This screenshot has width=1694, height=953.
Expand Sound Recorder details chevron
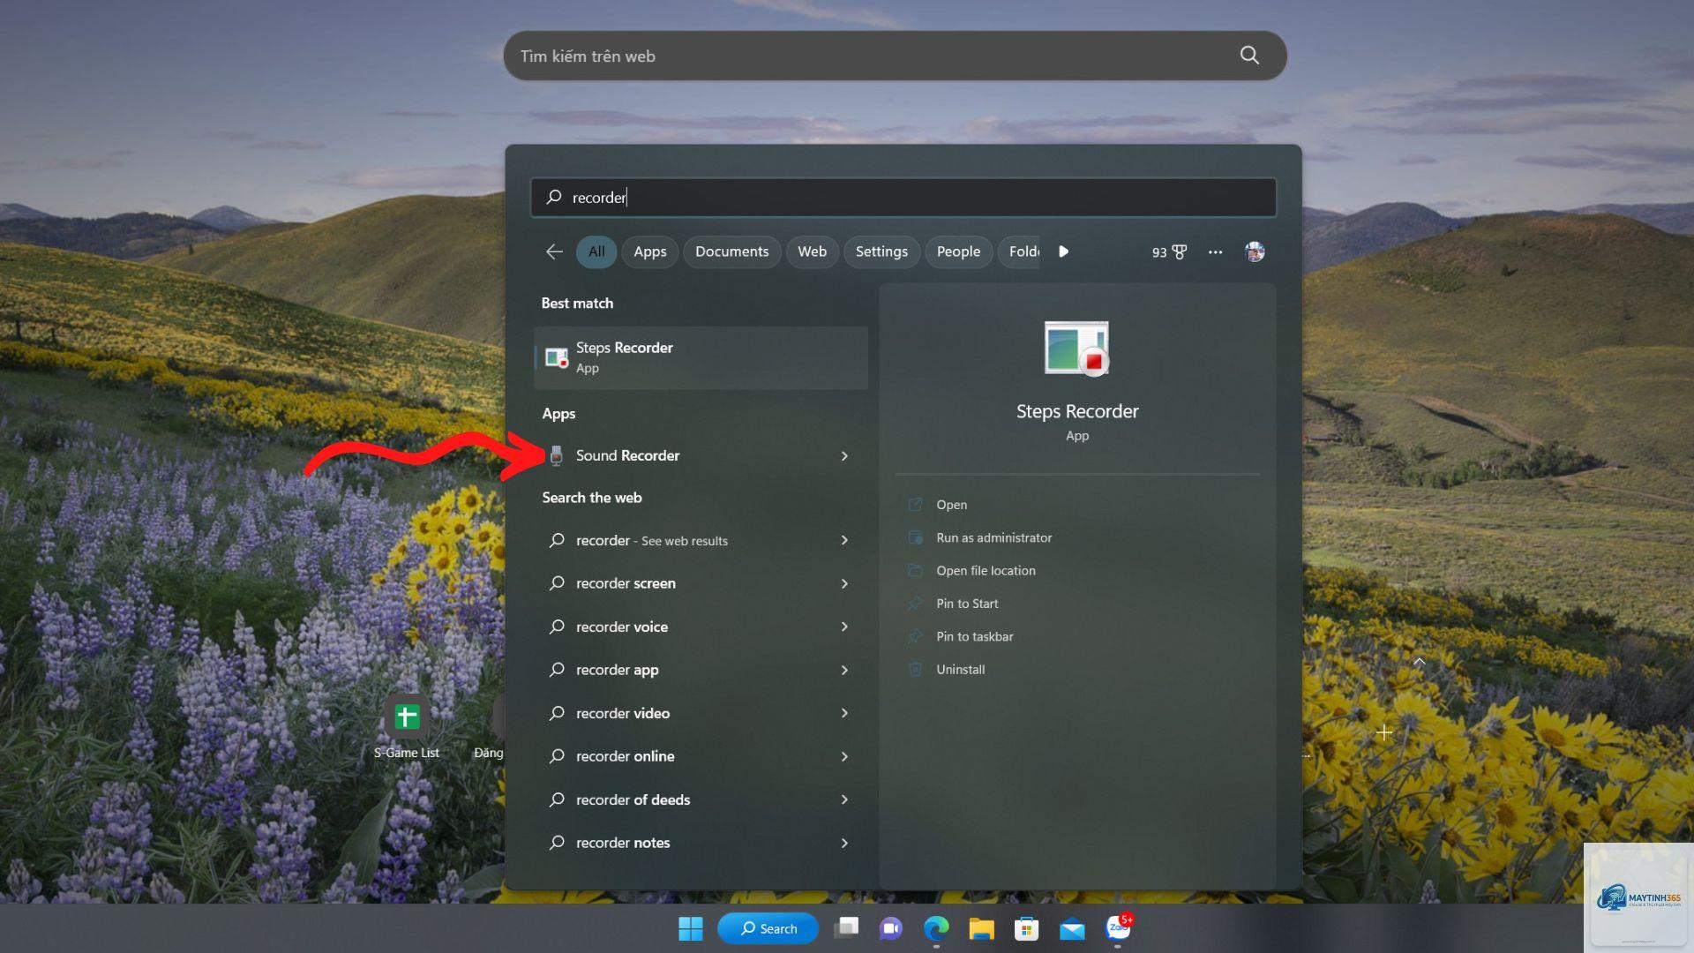(x=844, y=456)
